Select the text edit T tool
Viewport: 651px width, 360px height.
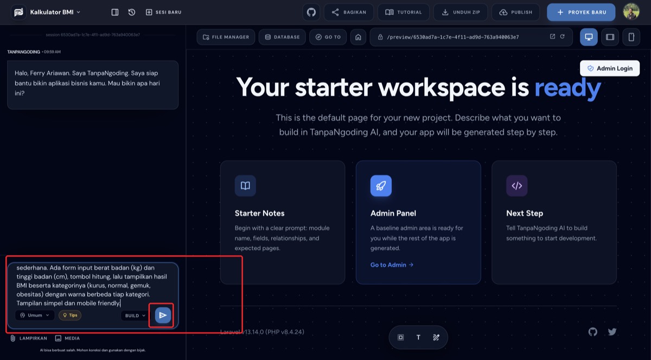click(x=418, y=337)
